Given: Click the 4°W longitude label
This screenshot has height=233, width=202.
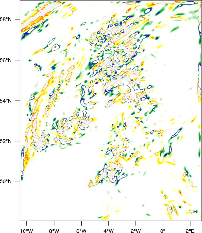Looking at the screenshot, I should point(109,231).
